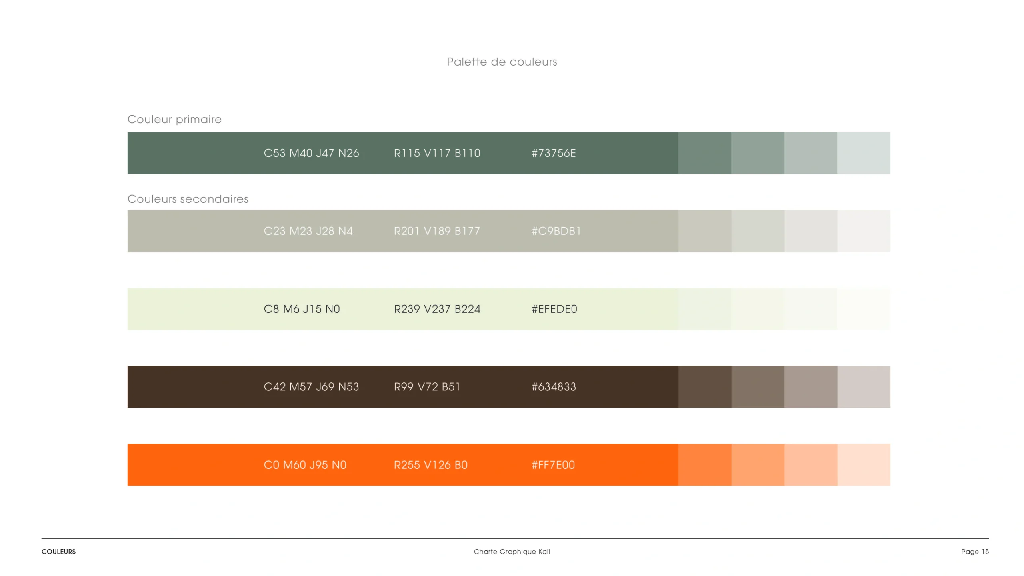Pick the first tint of the brown row
The width and height of the screenshot is (1024, 576).
705,387
